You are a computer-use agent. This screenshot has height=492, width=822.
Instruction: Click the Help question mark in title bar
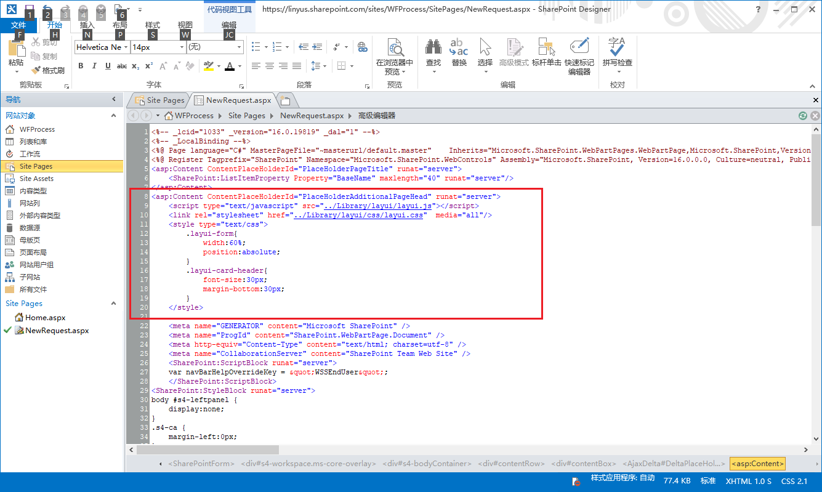coord(758,9)
